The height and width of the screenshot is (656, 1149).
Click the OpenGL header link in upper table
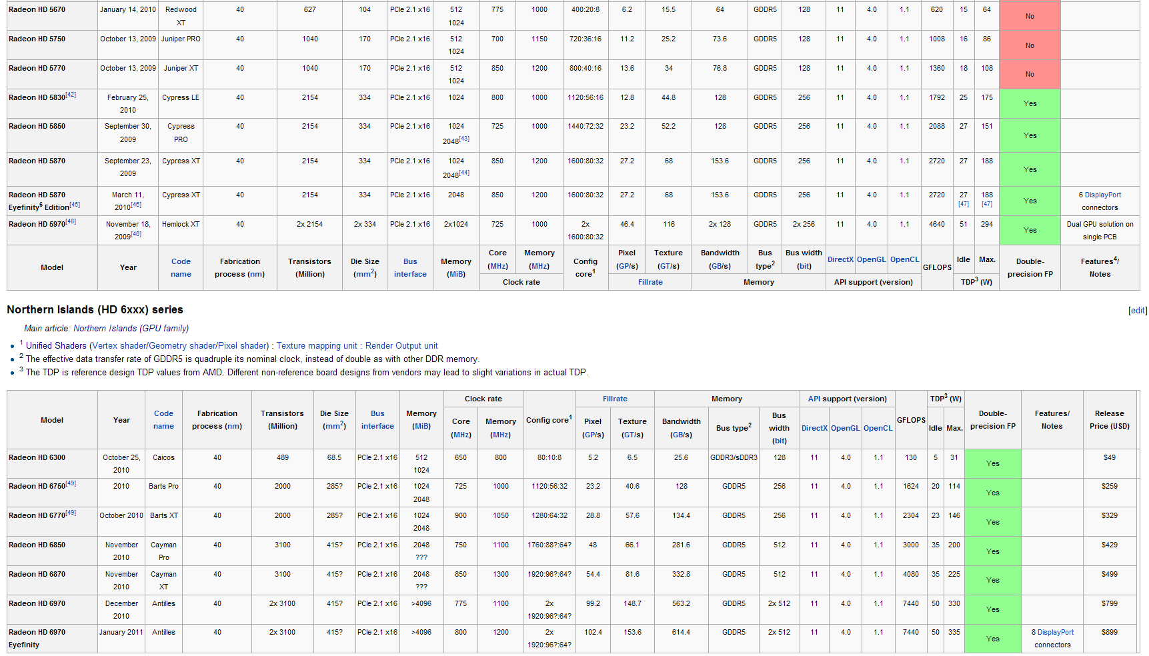coord(871,259)
